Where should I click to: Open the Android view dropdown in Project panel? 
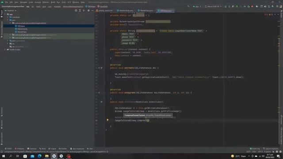11,11
